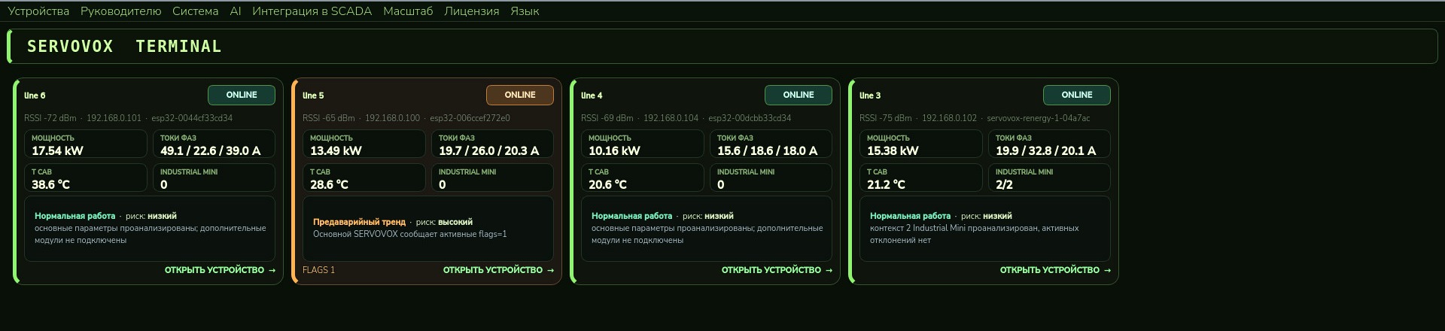Click the orange ONLINE badge on line 5
1445x331 pixels.
click(520, 95)
